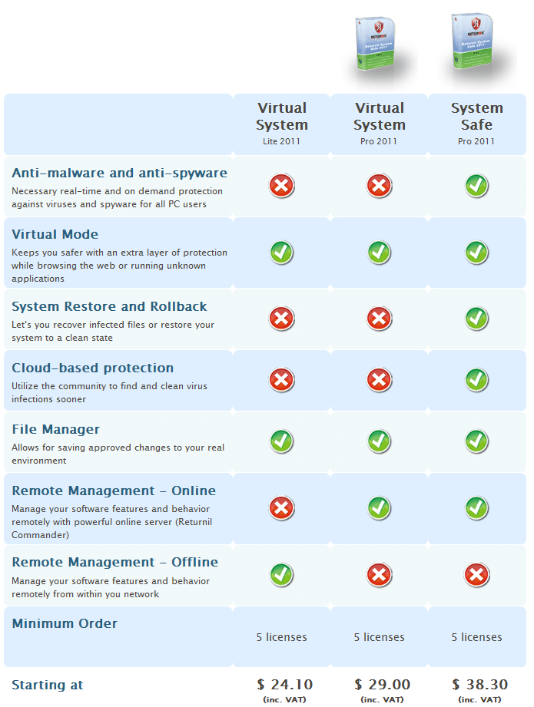Click Cloud-based protection cross under Virtual System Lite

point(282,380)
